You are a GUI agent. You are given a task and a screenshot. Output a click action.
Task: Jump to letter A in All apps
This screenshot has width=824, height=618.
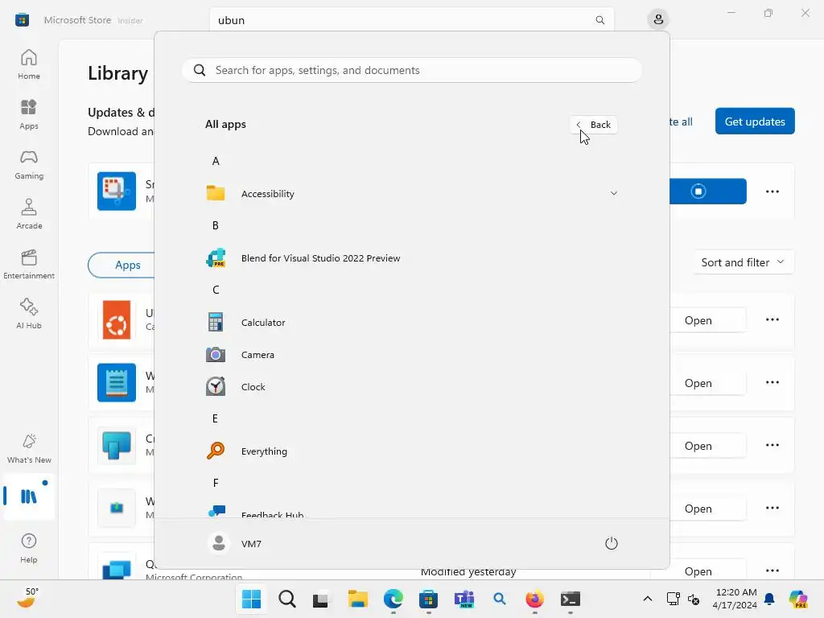click(x=216, y=161)
